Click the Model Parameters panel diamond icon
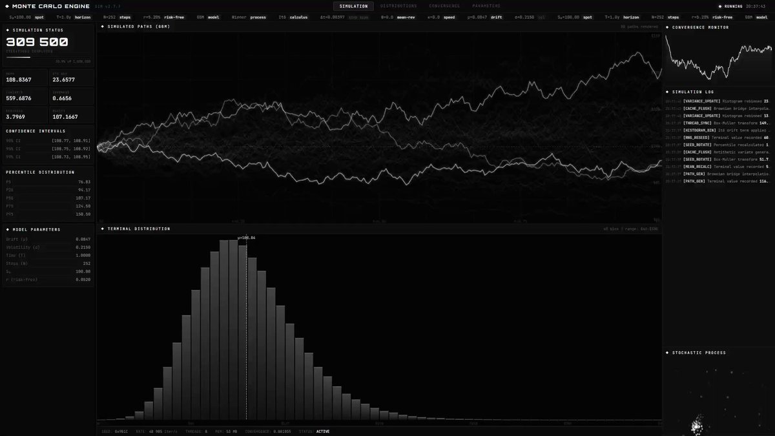The width and height of the screenshot is (775, 436). (6, 229)
